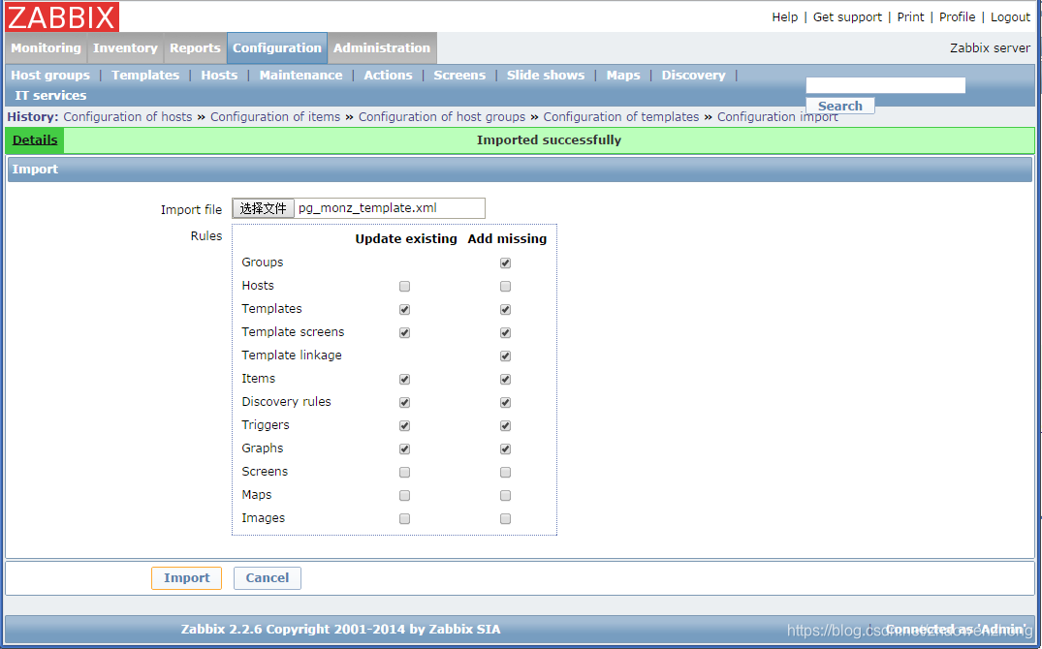Click the Zabbix server label
1042x649 pixels.
click(991, 47)
